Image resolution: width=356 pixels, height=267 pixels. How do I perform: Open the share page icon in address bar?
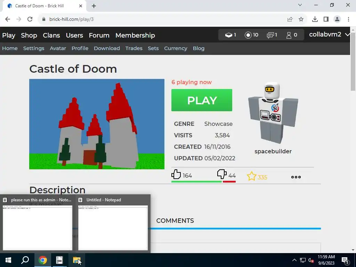(x=290, y=19)
